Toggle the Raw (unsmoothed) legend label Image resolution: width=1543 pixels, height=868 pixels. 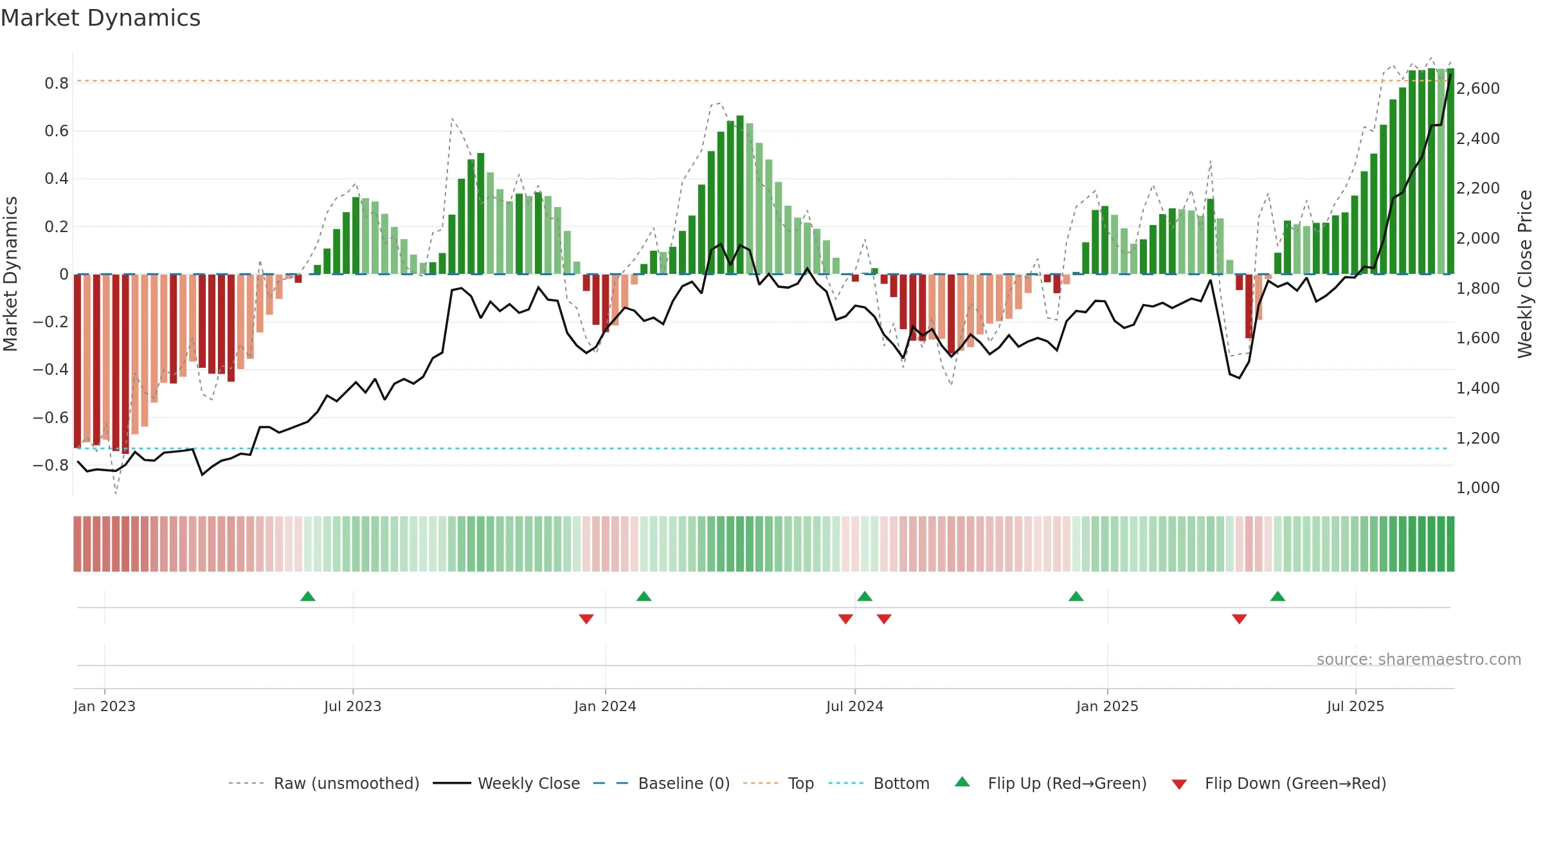coord(347,784)
